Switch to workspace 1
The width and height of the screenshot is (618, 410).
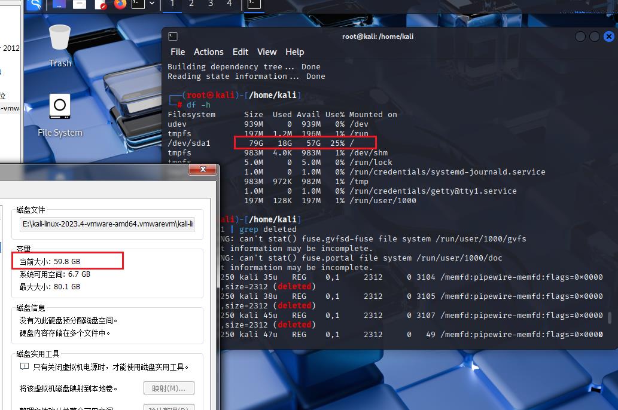tap(172, 4)
